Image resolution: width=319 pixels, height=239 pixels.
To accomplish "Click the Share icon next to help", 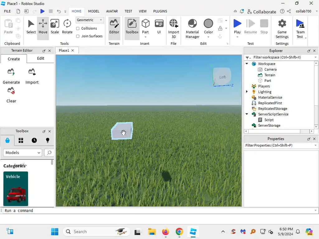I will pos(289,12).
